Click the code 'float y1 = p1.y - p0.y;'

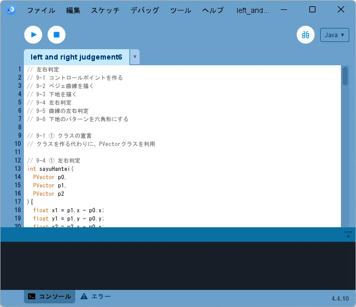click(69, 218)
